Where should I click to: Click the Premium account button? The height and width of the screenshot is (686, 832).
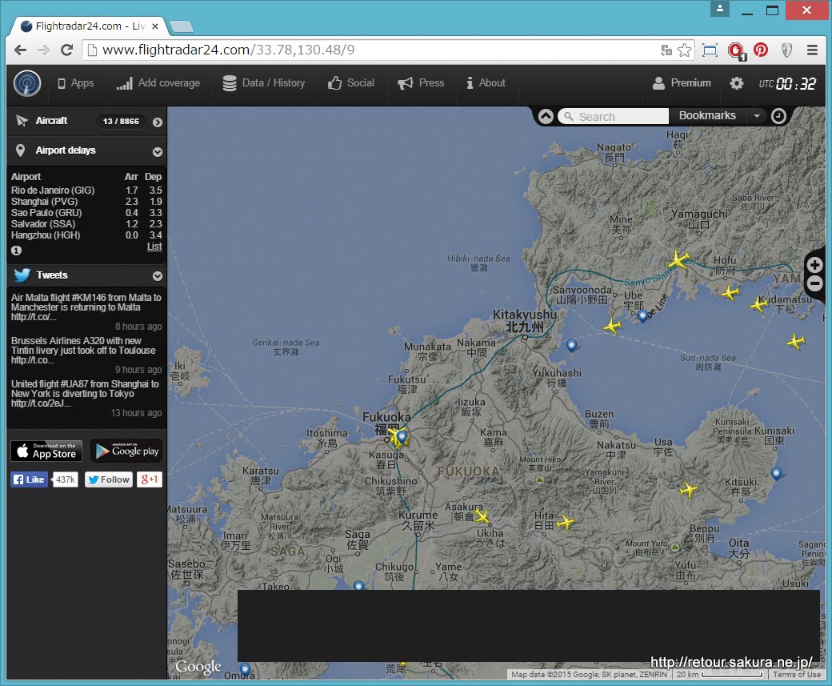[x=682, y=82]
